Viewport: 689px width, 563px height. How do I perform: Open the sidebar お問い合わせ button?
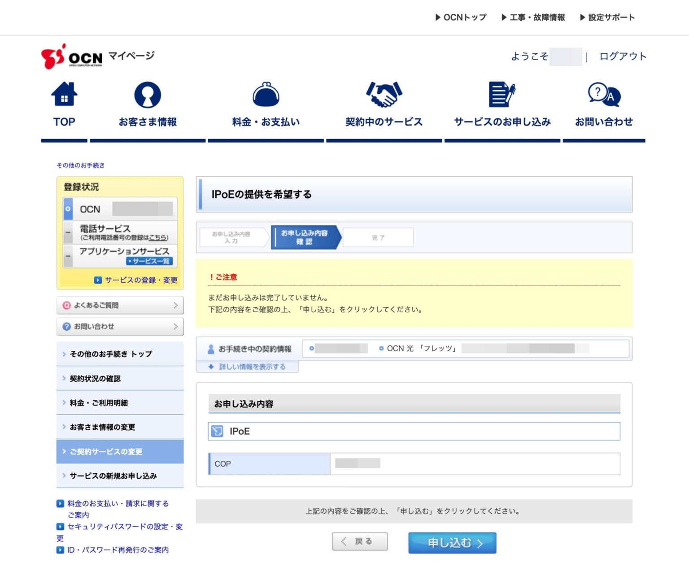[x=120, y=327]
